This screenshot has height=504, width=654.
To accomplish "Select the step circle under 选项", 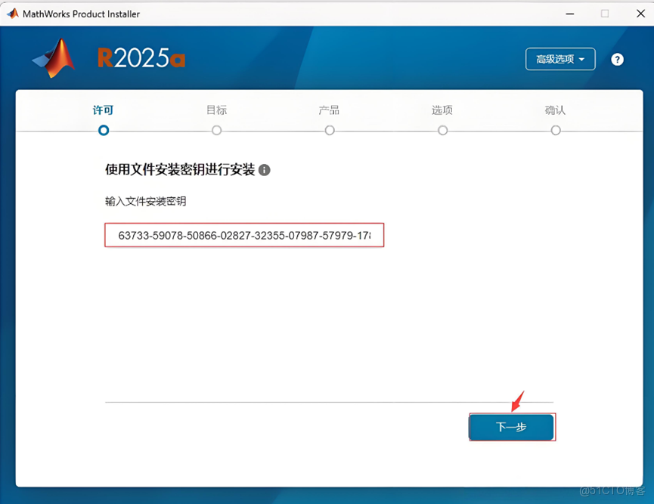I will 442,130.
